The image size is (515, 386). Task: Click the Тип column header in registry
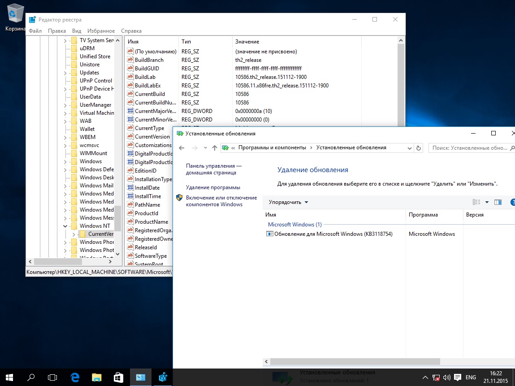tap(206, 42)
